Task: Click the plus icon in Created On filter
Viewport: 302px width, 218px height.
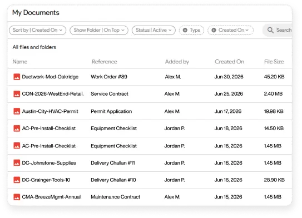Action: (x=214, y=30)
